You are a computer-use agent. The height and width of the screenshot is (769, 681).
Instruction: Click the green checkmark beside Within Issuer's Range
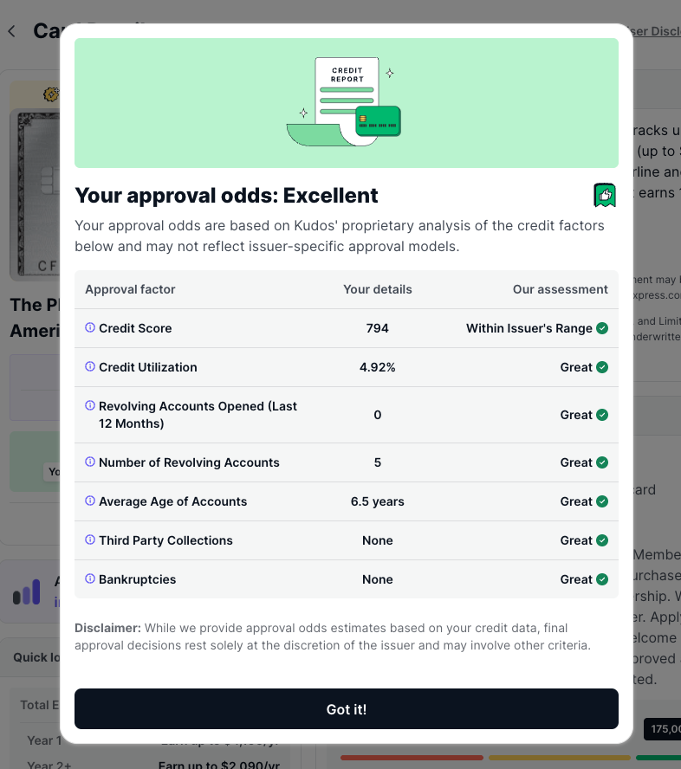point(602,328)
